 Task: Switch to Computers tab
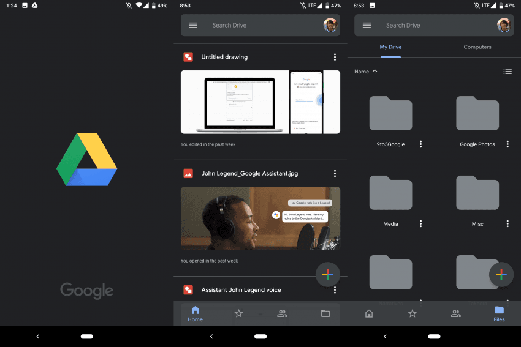click(477, 47)
